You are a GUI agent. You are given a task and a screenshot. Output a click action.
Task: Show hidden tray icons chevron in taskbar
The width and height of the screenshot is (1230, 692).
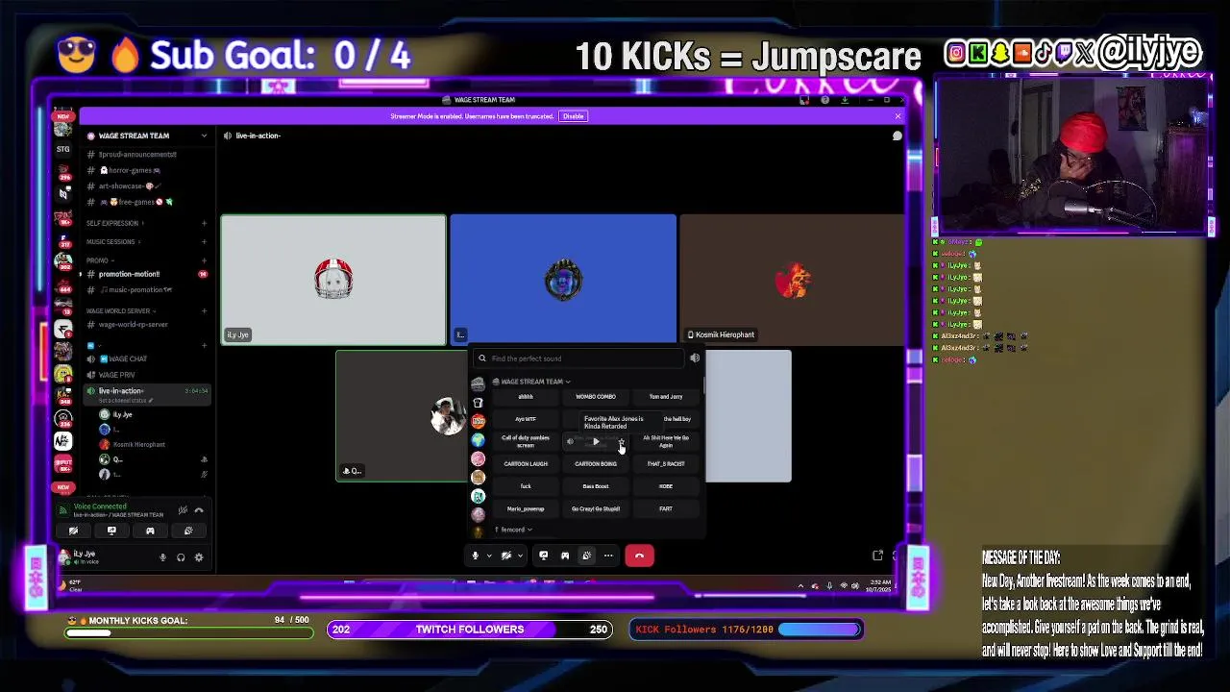tap(800, 585)
